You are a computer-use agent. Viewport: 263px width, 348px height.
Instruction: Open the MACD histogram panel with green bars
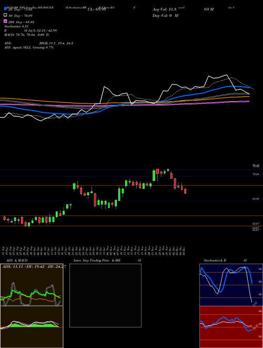coord(32,327)
